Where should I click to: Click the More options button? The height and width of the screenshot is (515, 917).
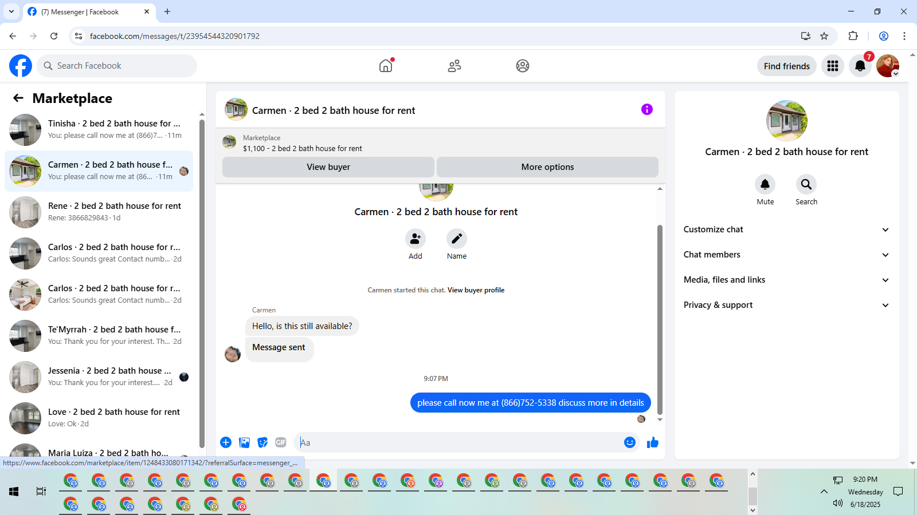(547, 167)
